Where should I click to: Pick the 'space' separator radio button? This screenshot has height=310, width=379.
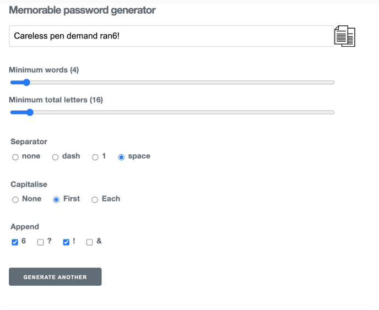121,157
